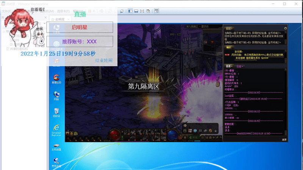This screenshot has height=170, width=303.
Task: Click the skill slot left arrow toggle
Action: 122,132
